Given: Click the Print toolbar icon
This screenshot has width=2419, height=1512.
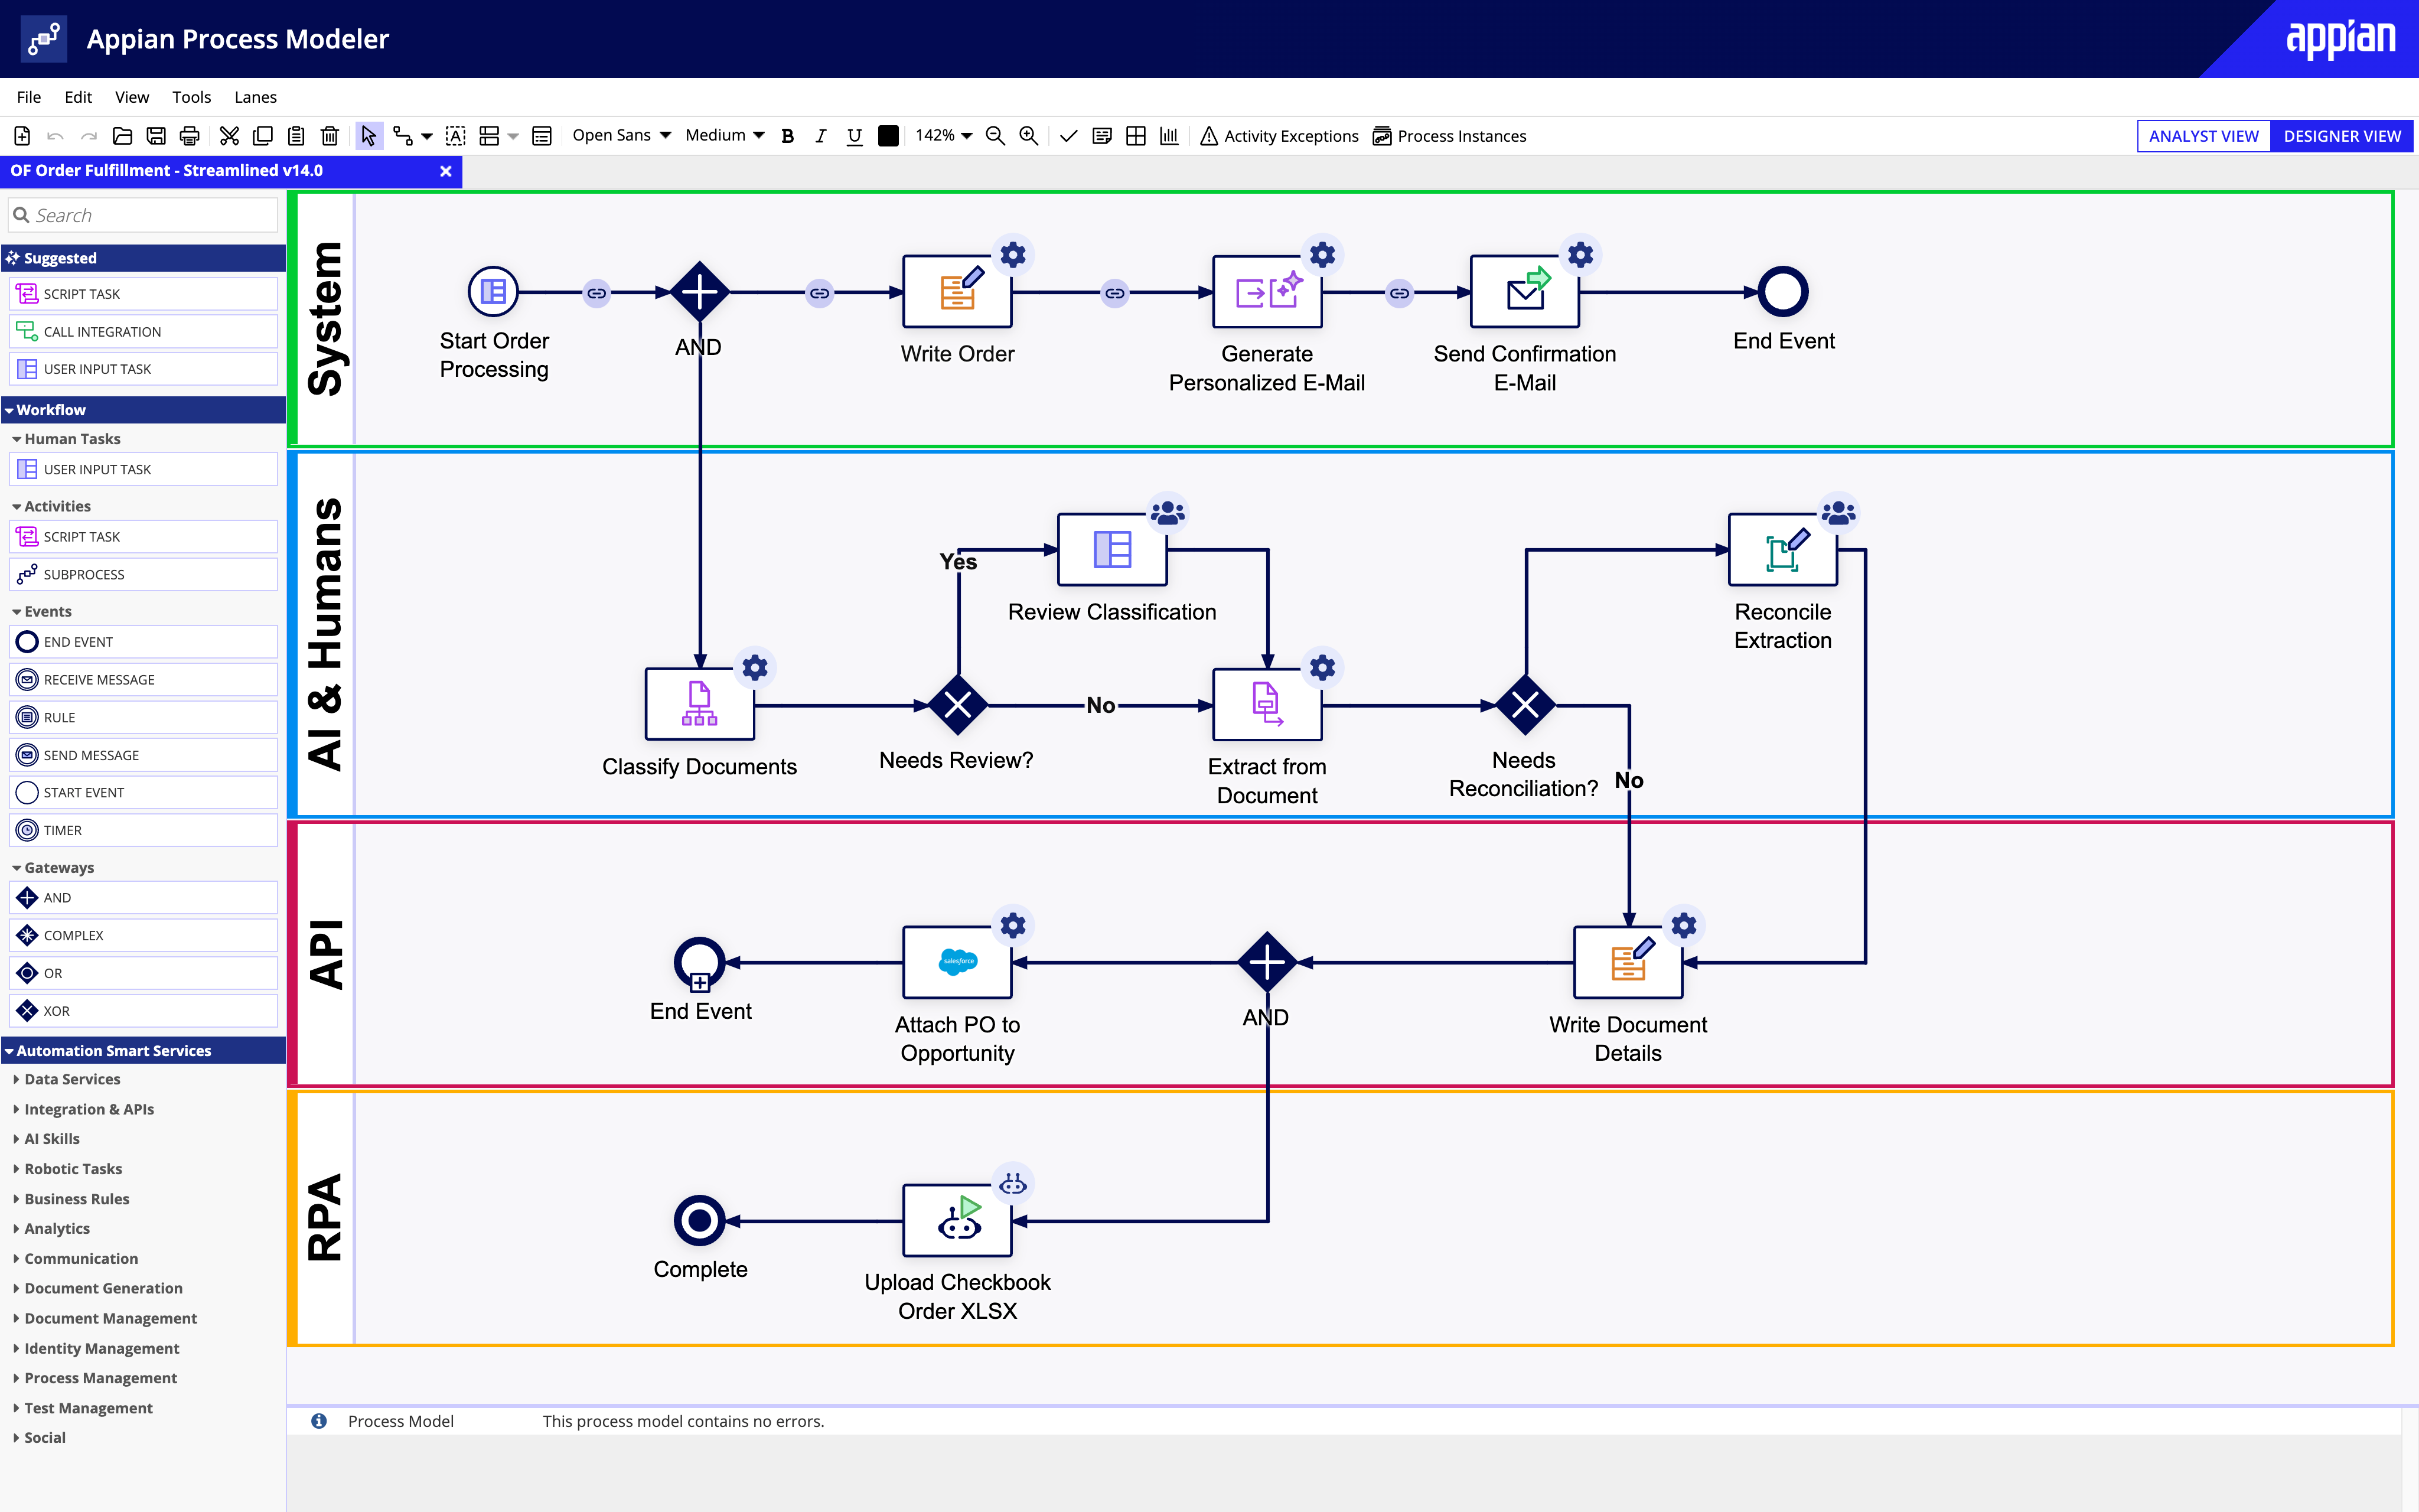Looking at the screenshot, I should pyautogui.click(x=190, y=136).
